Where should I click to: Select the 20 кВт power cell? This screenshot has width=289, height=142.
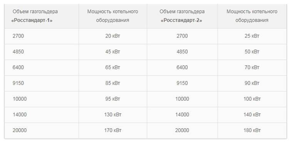[113, 36]
